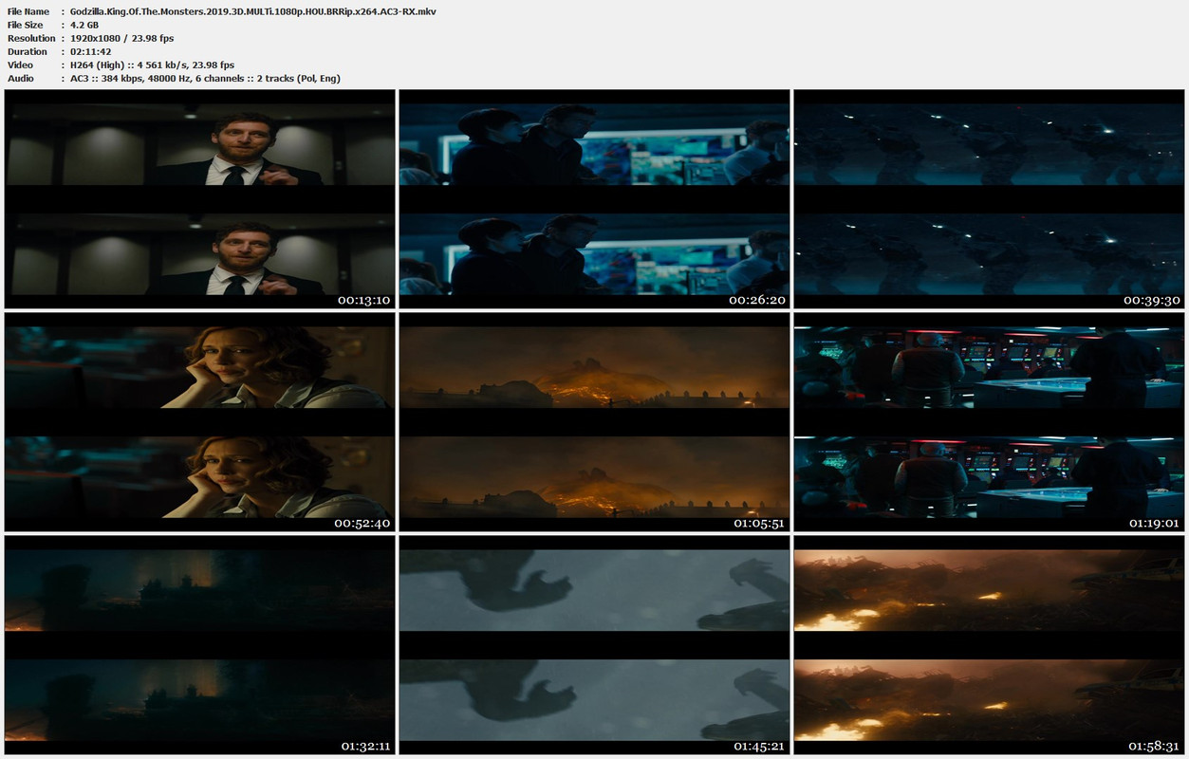Screen dimensions: 1189x759
Task: Click the Video label
Action: tap(20, 65)
